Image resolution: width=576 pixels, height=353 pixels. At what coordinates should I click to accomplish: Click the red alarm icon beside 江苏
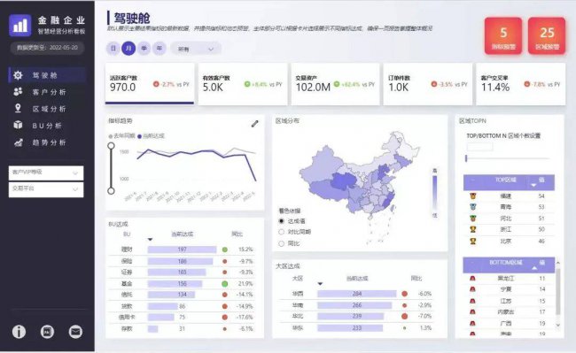point(472,301)
